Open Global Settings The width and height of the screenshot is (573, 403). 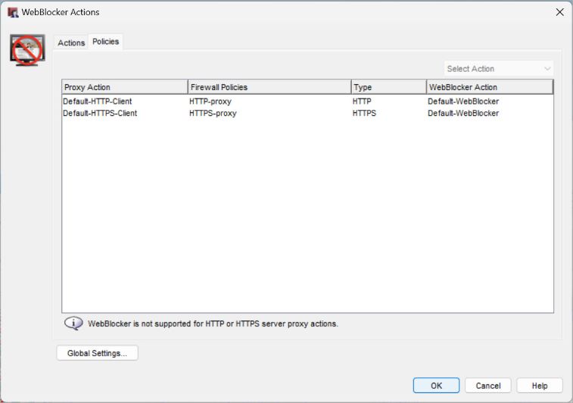coord(97,353)
